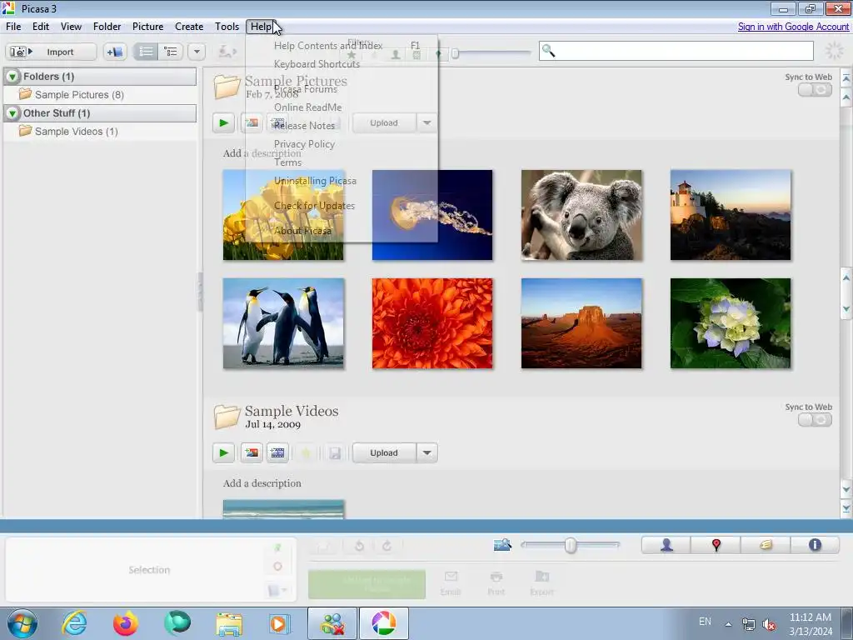Select Sample Videos (1) folder in the list
Screen dimensions: 853x640
pyautogui.click(x=76, y=131)
